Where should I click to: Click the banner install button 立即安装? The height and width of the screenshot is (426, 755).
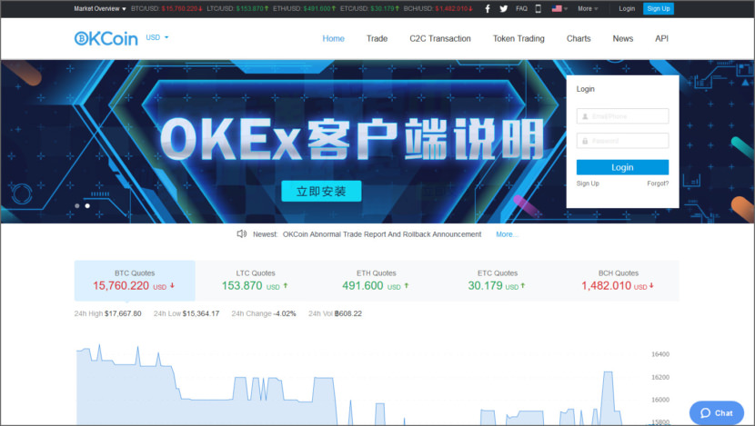coord(321,192)
